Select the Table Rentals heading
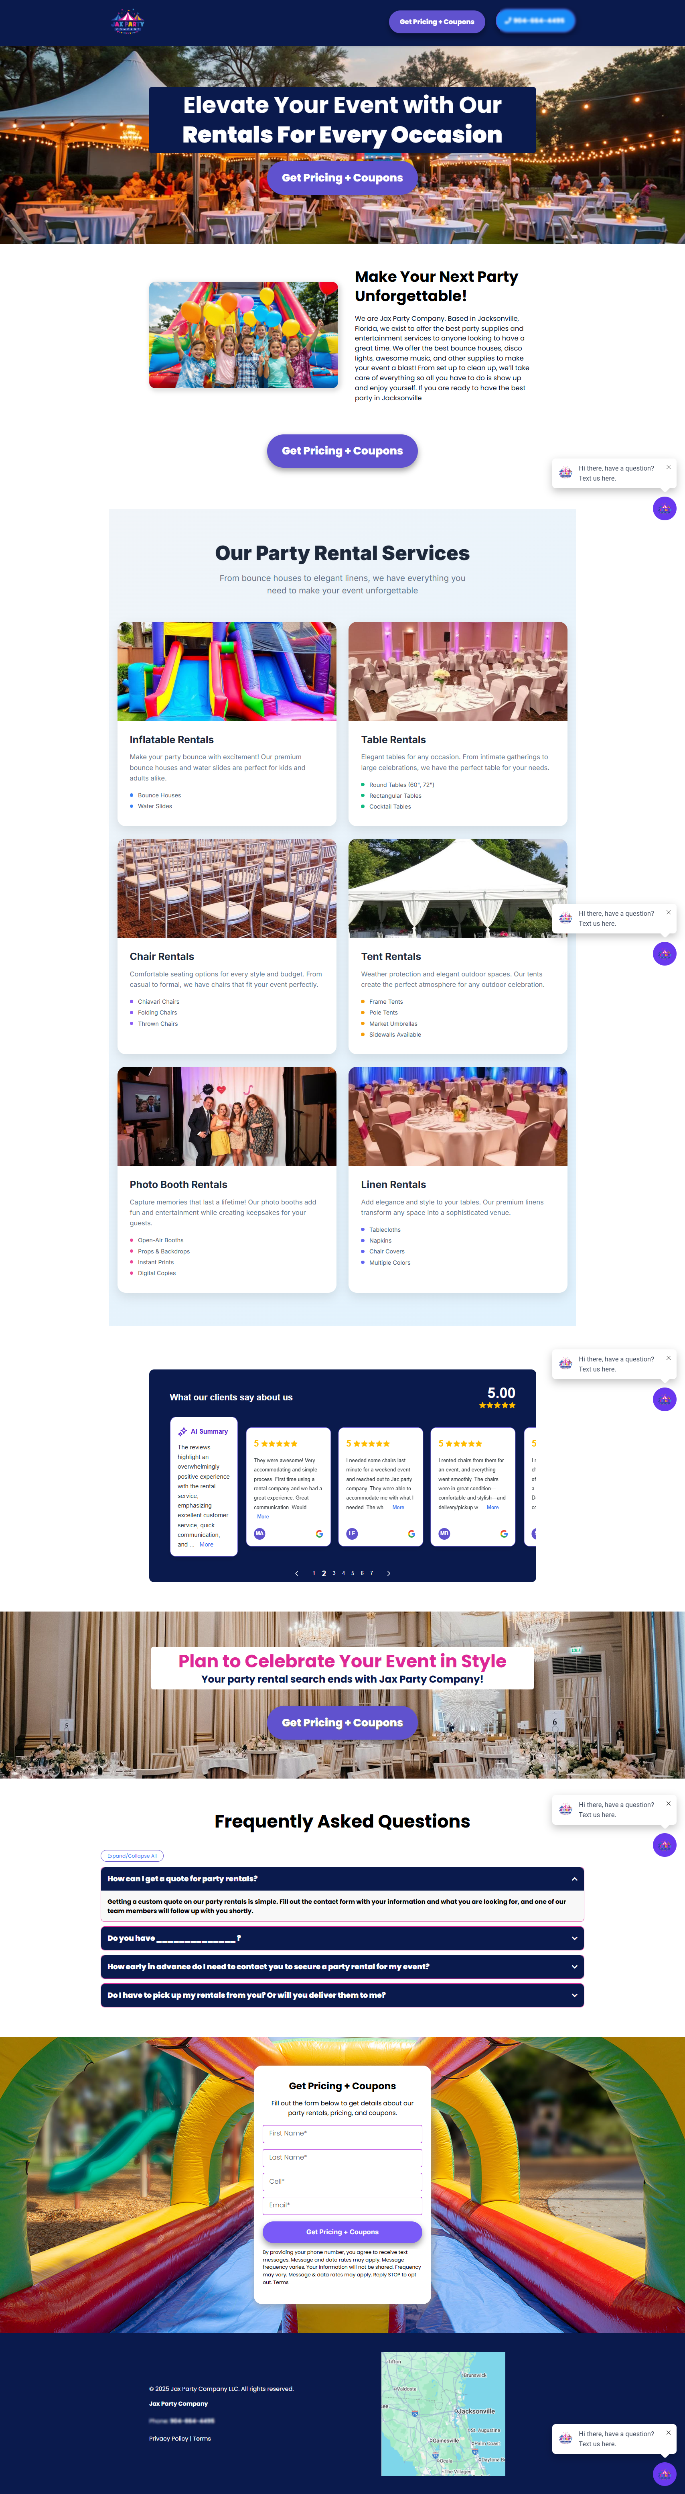 coord(394,740)
